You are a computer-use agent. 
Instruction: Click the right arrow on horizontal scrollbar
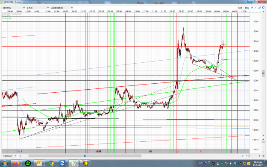click(243, 156)
